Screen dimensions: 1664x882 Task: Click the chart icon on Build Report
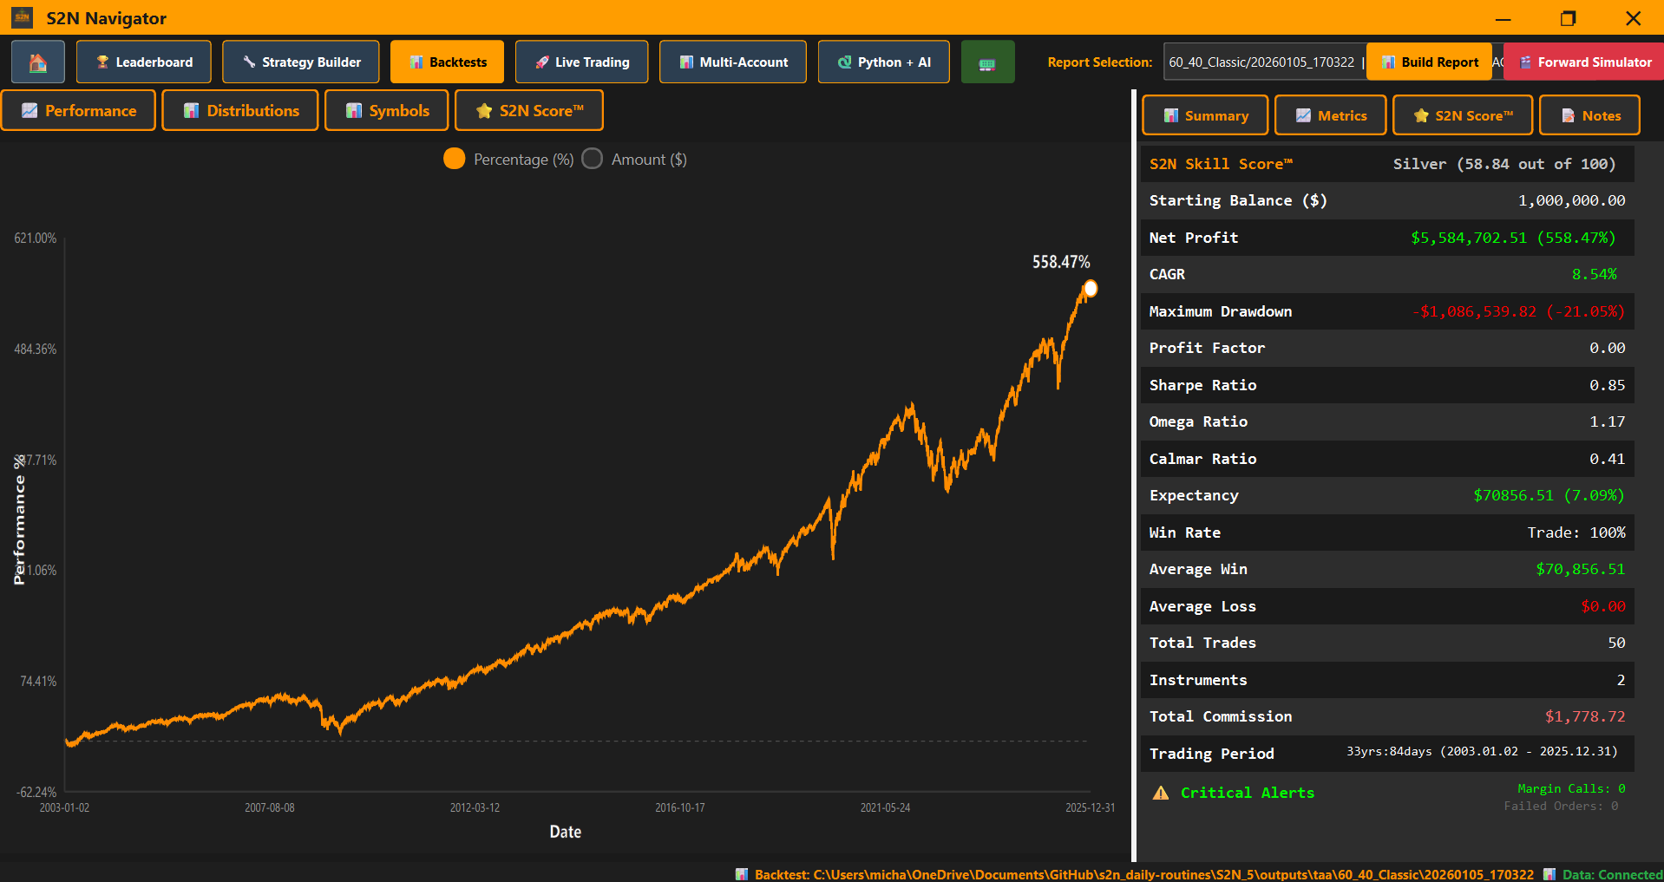[x=1389, y=62]
